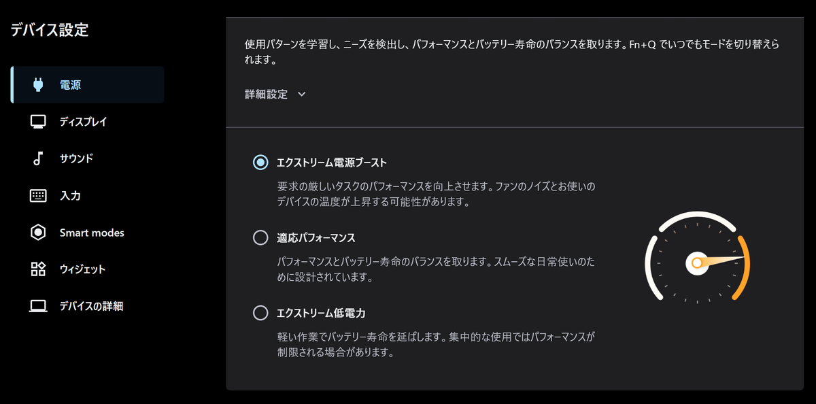The height and width of the screenshot is (404, 816).
Task: Click the sound music note icon
Action: [x=38, y=158]
